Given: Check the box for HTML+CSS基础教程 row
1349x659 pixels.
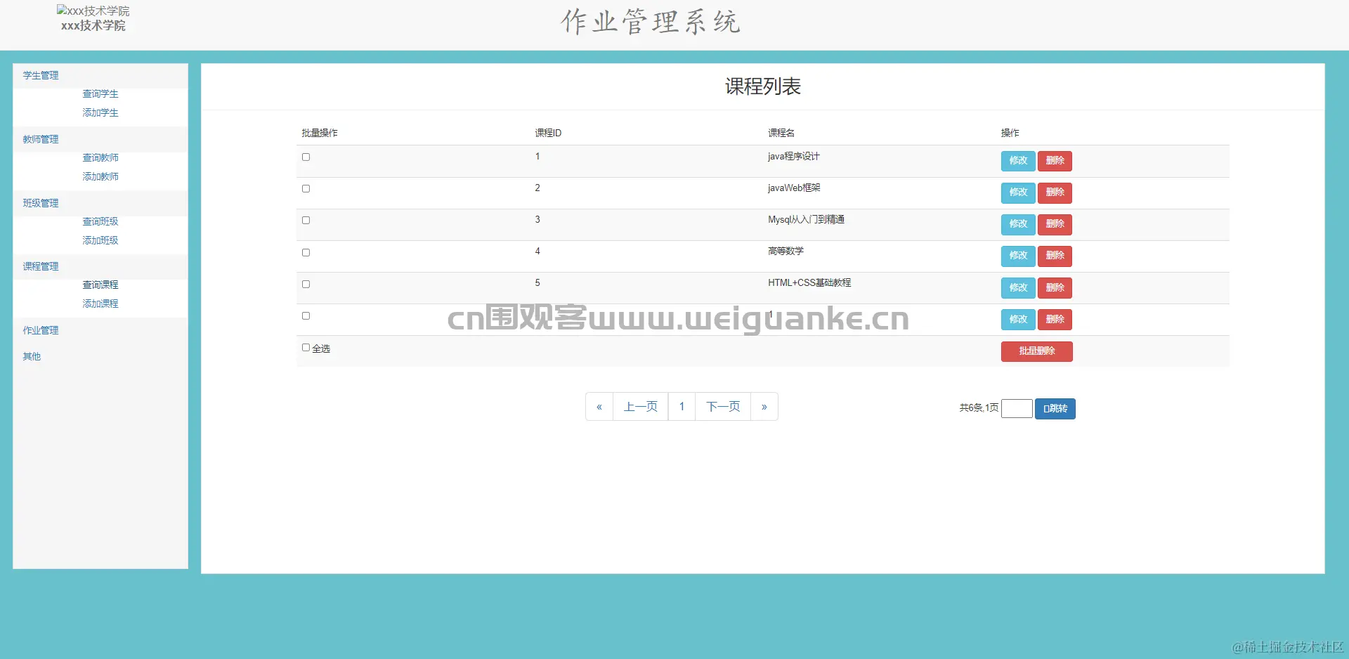Looking at the screenshot, I should pyautogui.click(x=306, y=285).
